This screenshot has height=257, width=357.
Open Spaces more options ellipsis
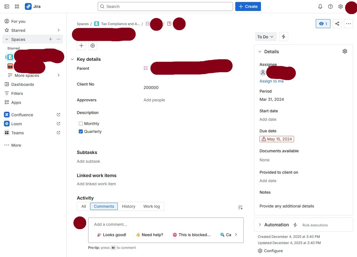click(58, 39)
